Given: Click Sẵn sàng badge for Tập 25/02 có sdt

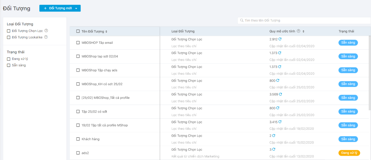Looking at the screenshot, I should click(x=348, y=111).
